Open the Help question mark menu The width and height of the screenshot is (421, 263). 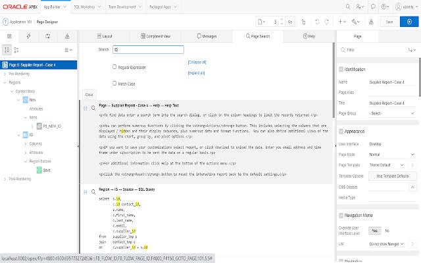click(x=385, y=7)
